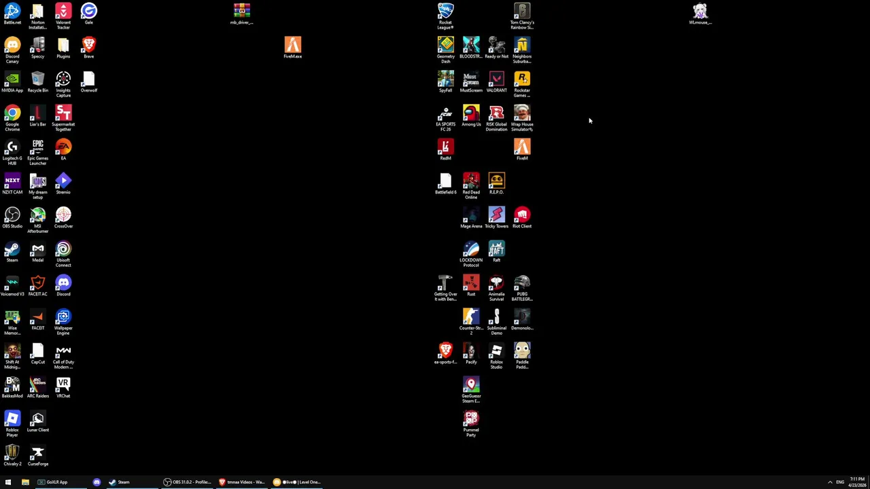
Task: Open the FACEIT AC anti-cheat shortcut
Action: point(37,286)
